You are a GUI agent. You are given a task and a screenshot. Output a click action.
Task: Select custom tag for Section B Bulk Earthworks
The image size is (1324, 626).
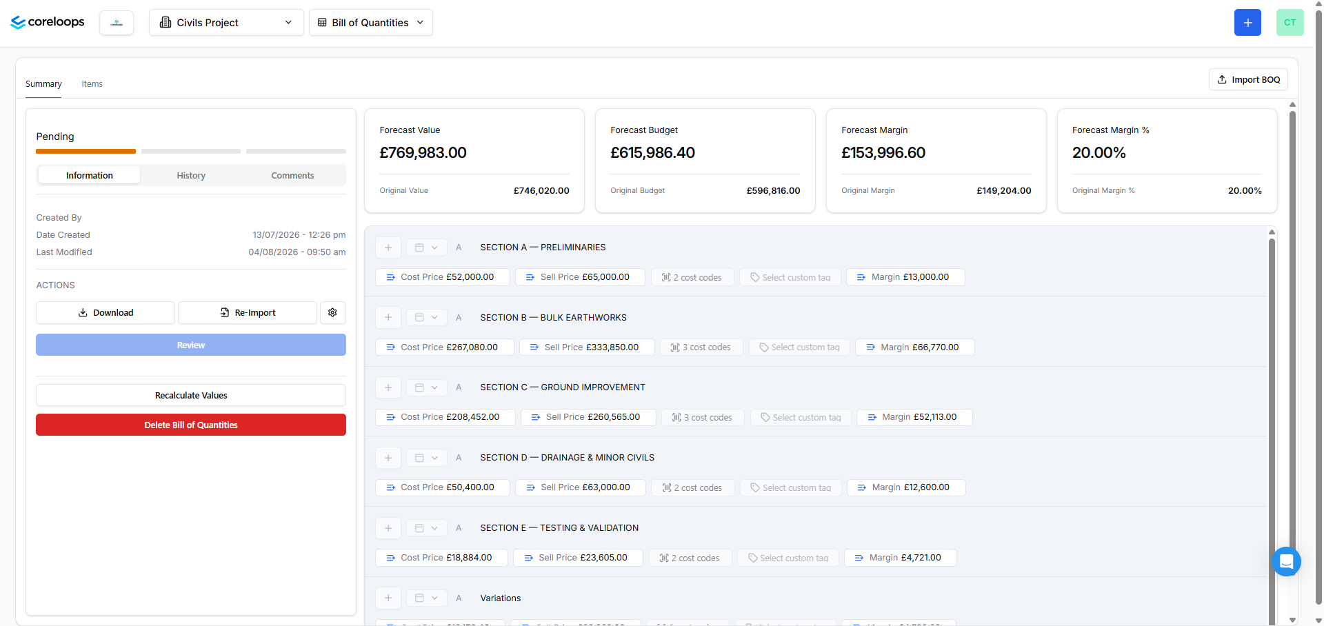click(x=799, y=347)
